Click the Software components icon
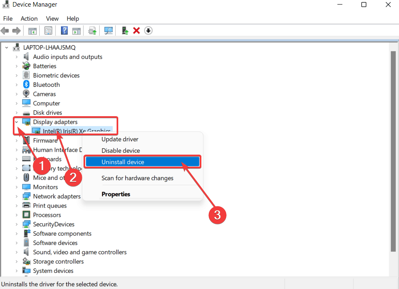The width and height of the screenshot is (399, 289). (x=27, y=233)
